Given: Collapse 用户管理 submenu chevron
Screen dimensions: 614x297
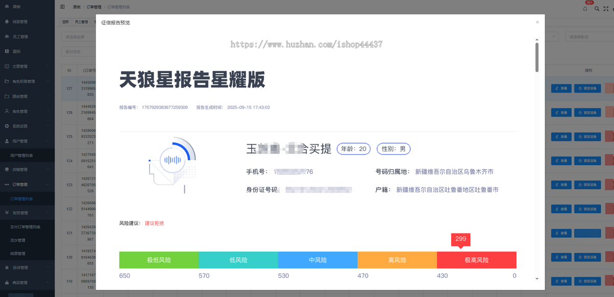Looking at the screenshot, I should tap(48, 141).
